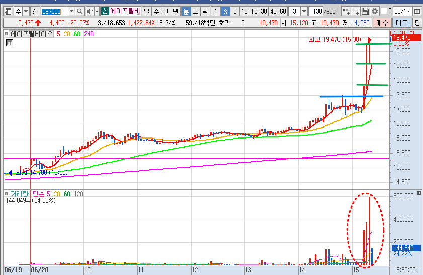The width and height of the screenshot is (423, 275).
Task: Set the interval to 30 minutes
Action: pyautogui.click(x=264, y=12)
